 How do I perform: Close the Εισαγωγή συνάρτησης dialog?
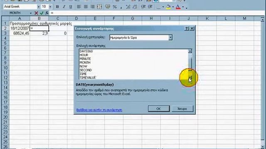pos(192,29)
